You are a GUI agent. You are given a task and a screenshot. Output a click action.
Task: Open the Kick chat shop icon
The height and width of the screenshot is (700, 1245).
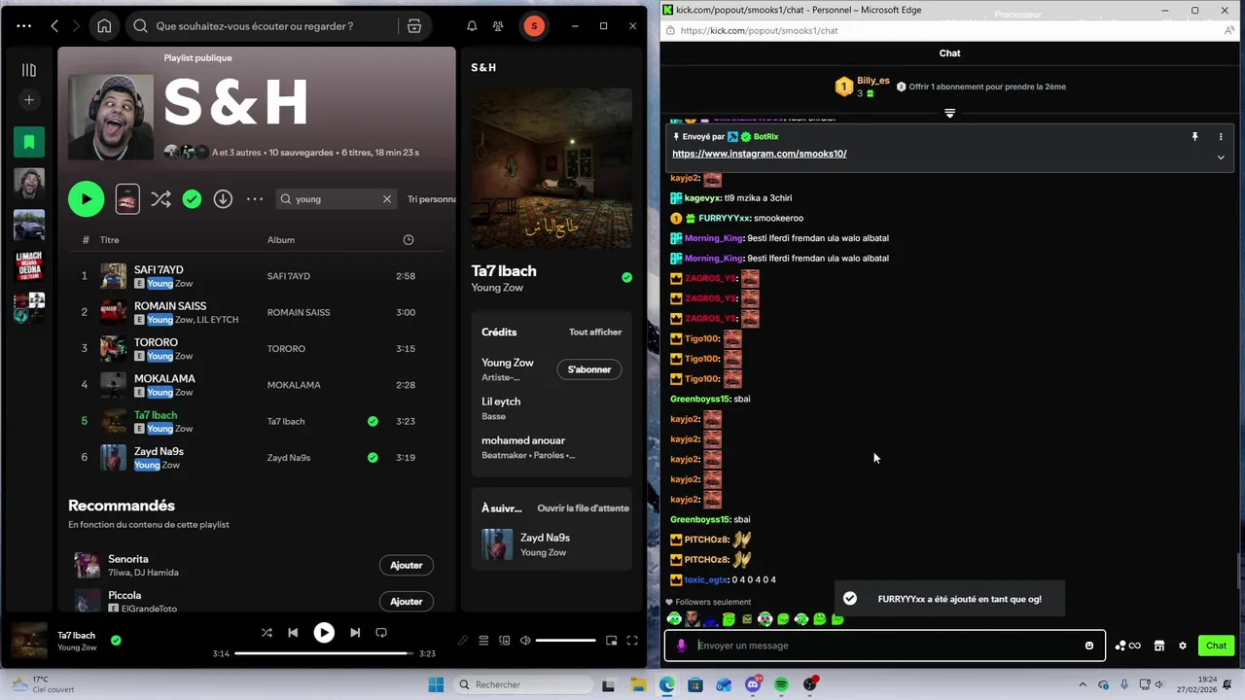tap(1159, 646)
